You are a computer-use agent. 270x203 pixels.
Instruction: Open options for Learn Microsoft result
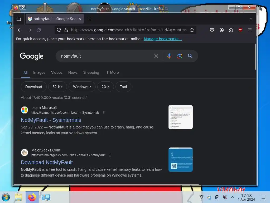pos(104,113)
